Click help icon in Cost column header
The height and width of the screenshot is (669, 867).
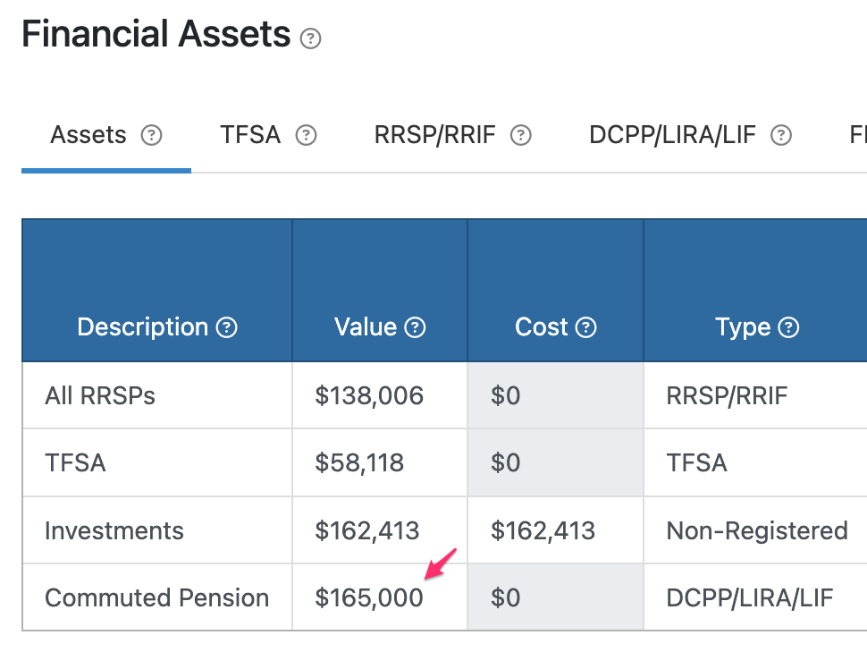(585, 328)
